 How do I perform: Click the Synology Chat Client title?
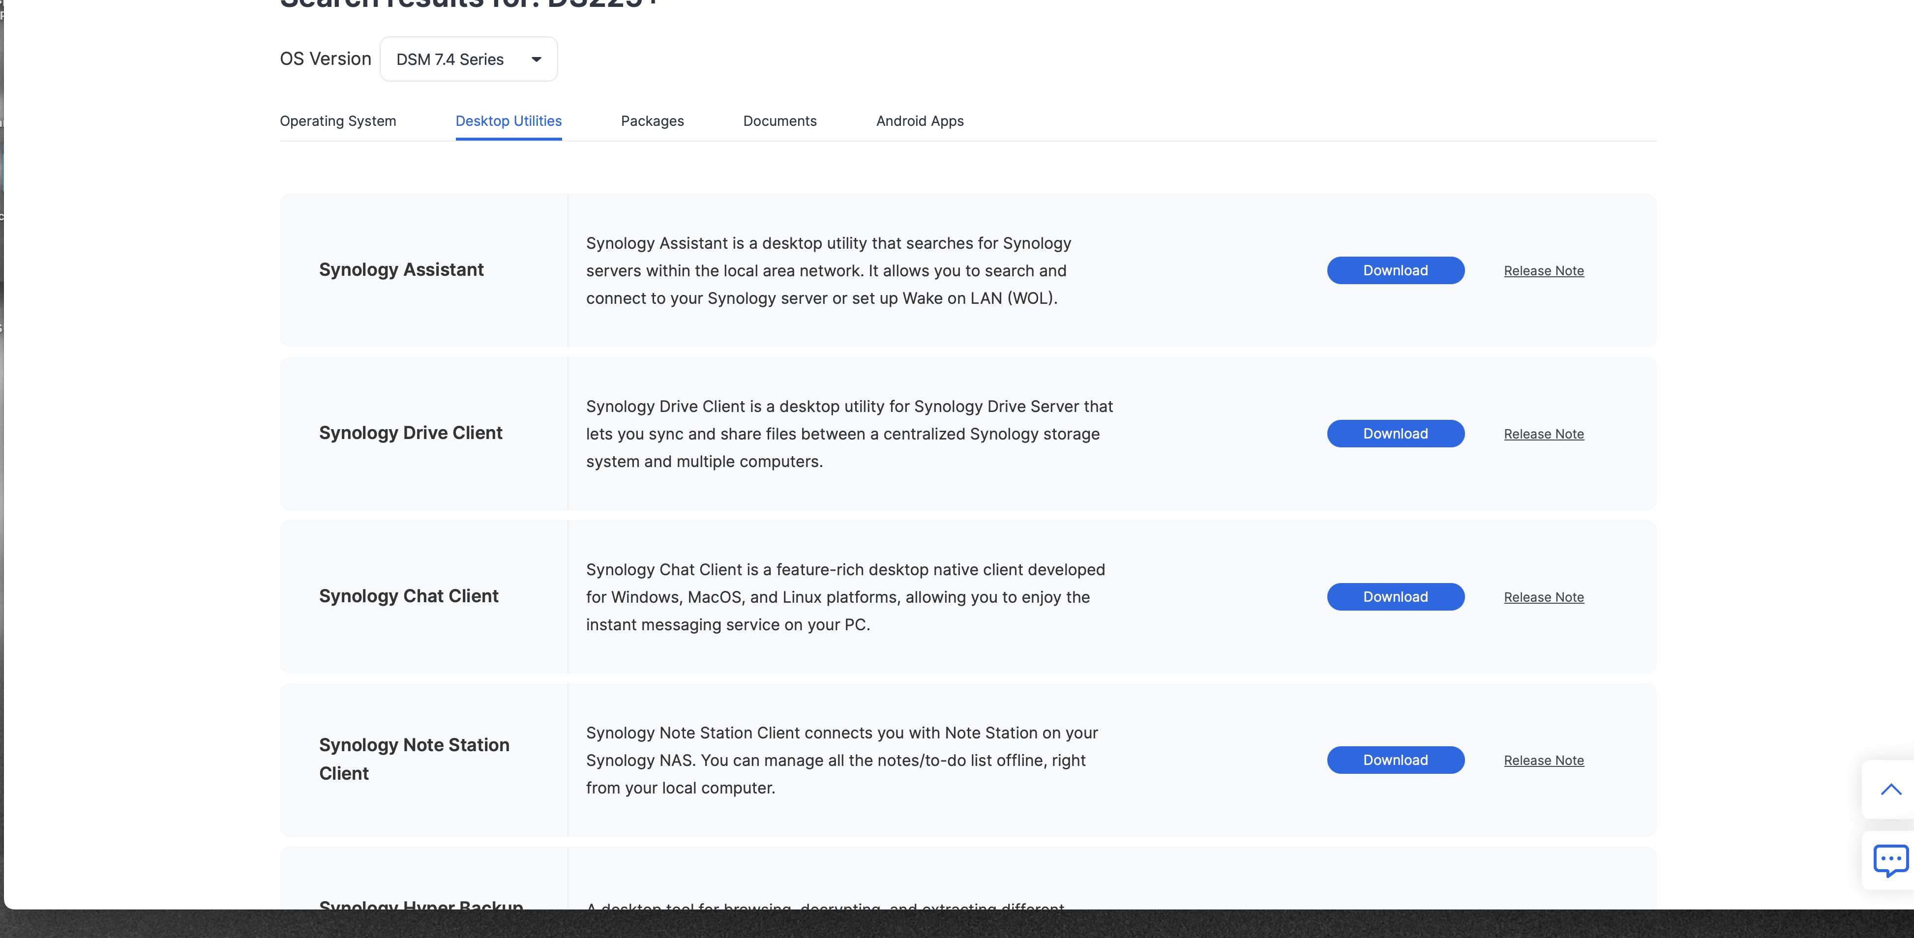(x=409, y=596)
